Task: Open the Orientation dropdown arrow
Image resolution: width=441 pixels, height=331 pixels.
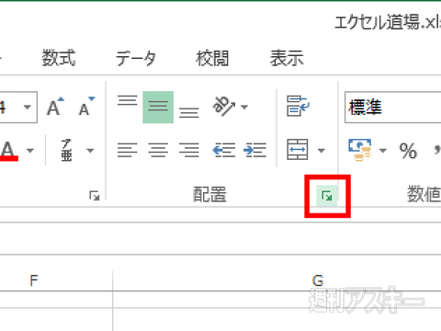Action: [x=244, y=108]
